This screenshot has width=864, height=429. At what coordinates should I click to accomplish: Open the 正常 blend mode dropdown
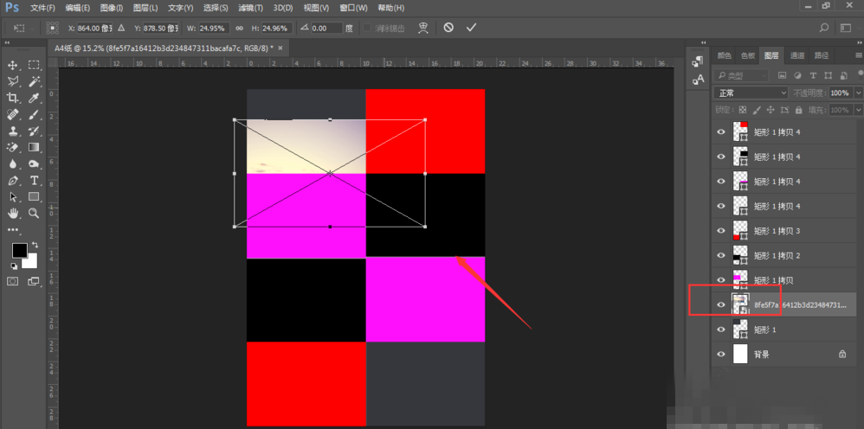[x=751, y=93]
